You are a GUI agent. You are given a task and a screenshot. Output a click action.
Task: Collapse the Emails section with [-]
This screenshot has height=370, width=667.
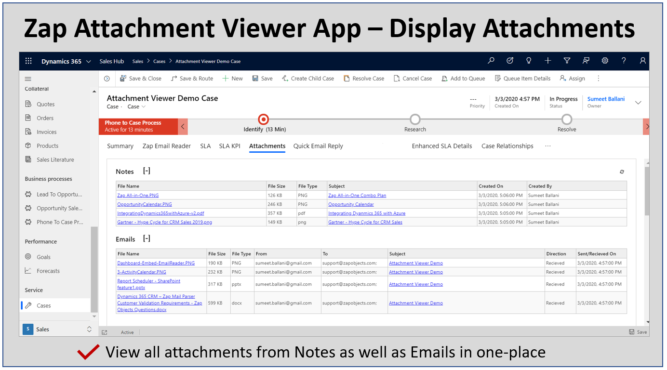pyautogui.click(x=147, y=238)
